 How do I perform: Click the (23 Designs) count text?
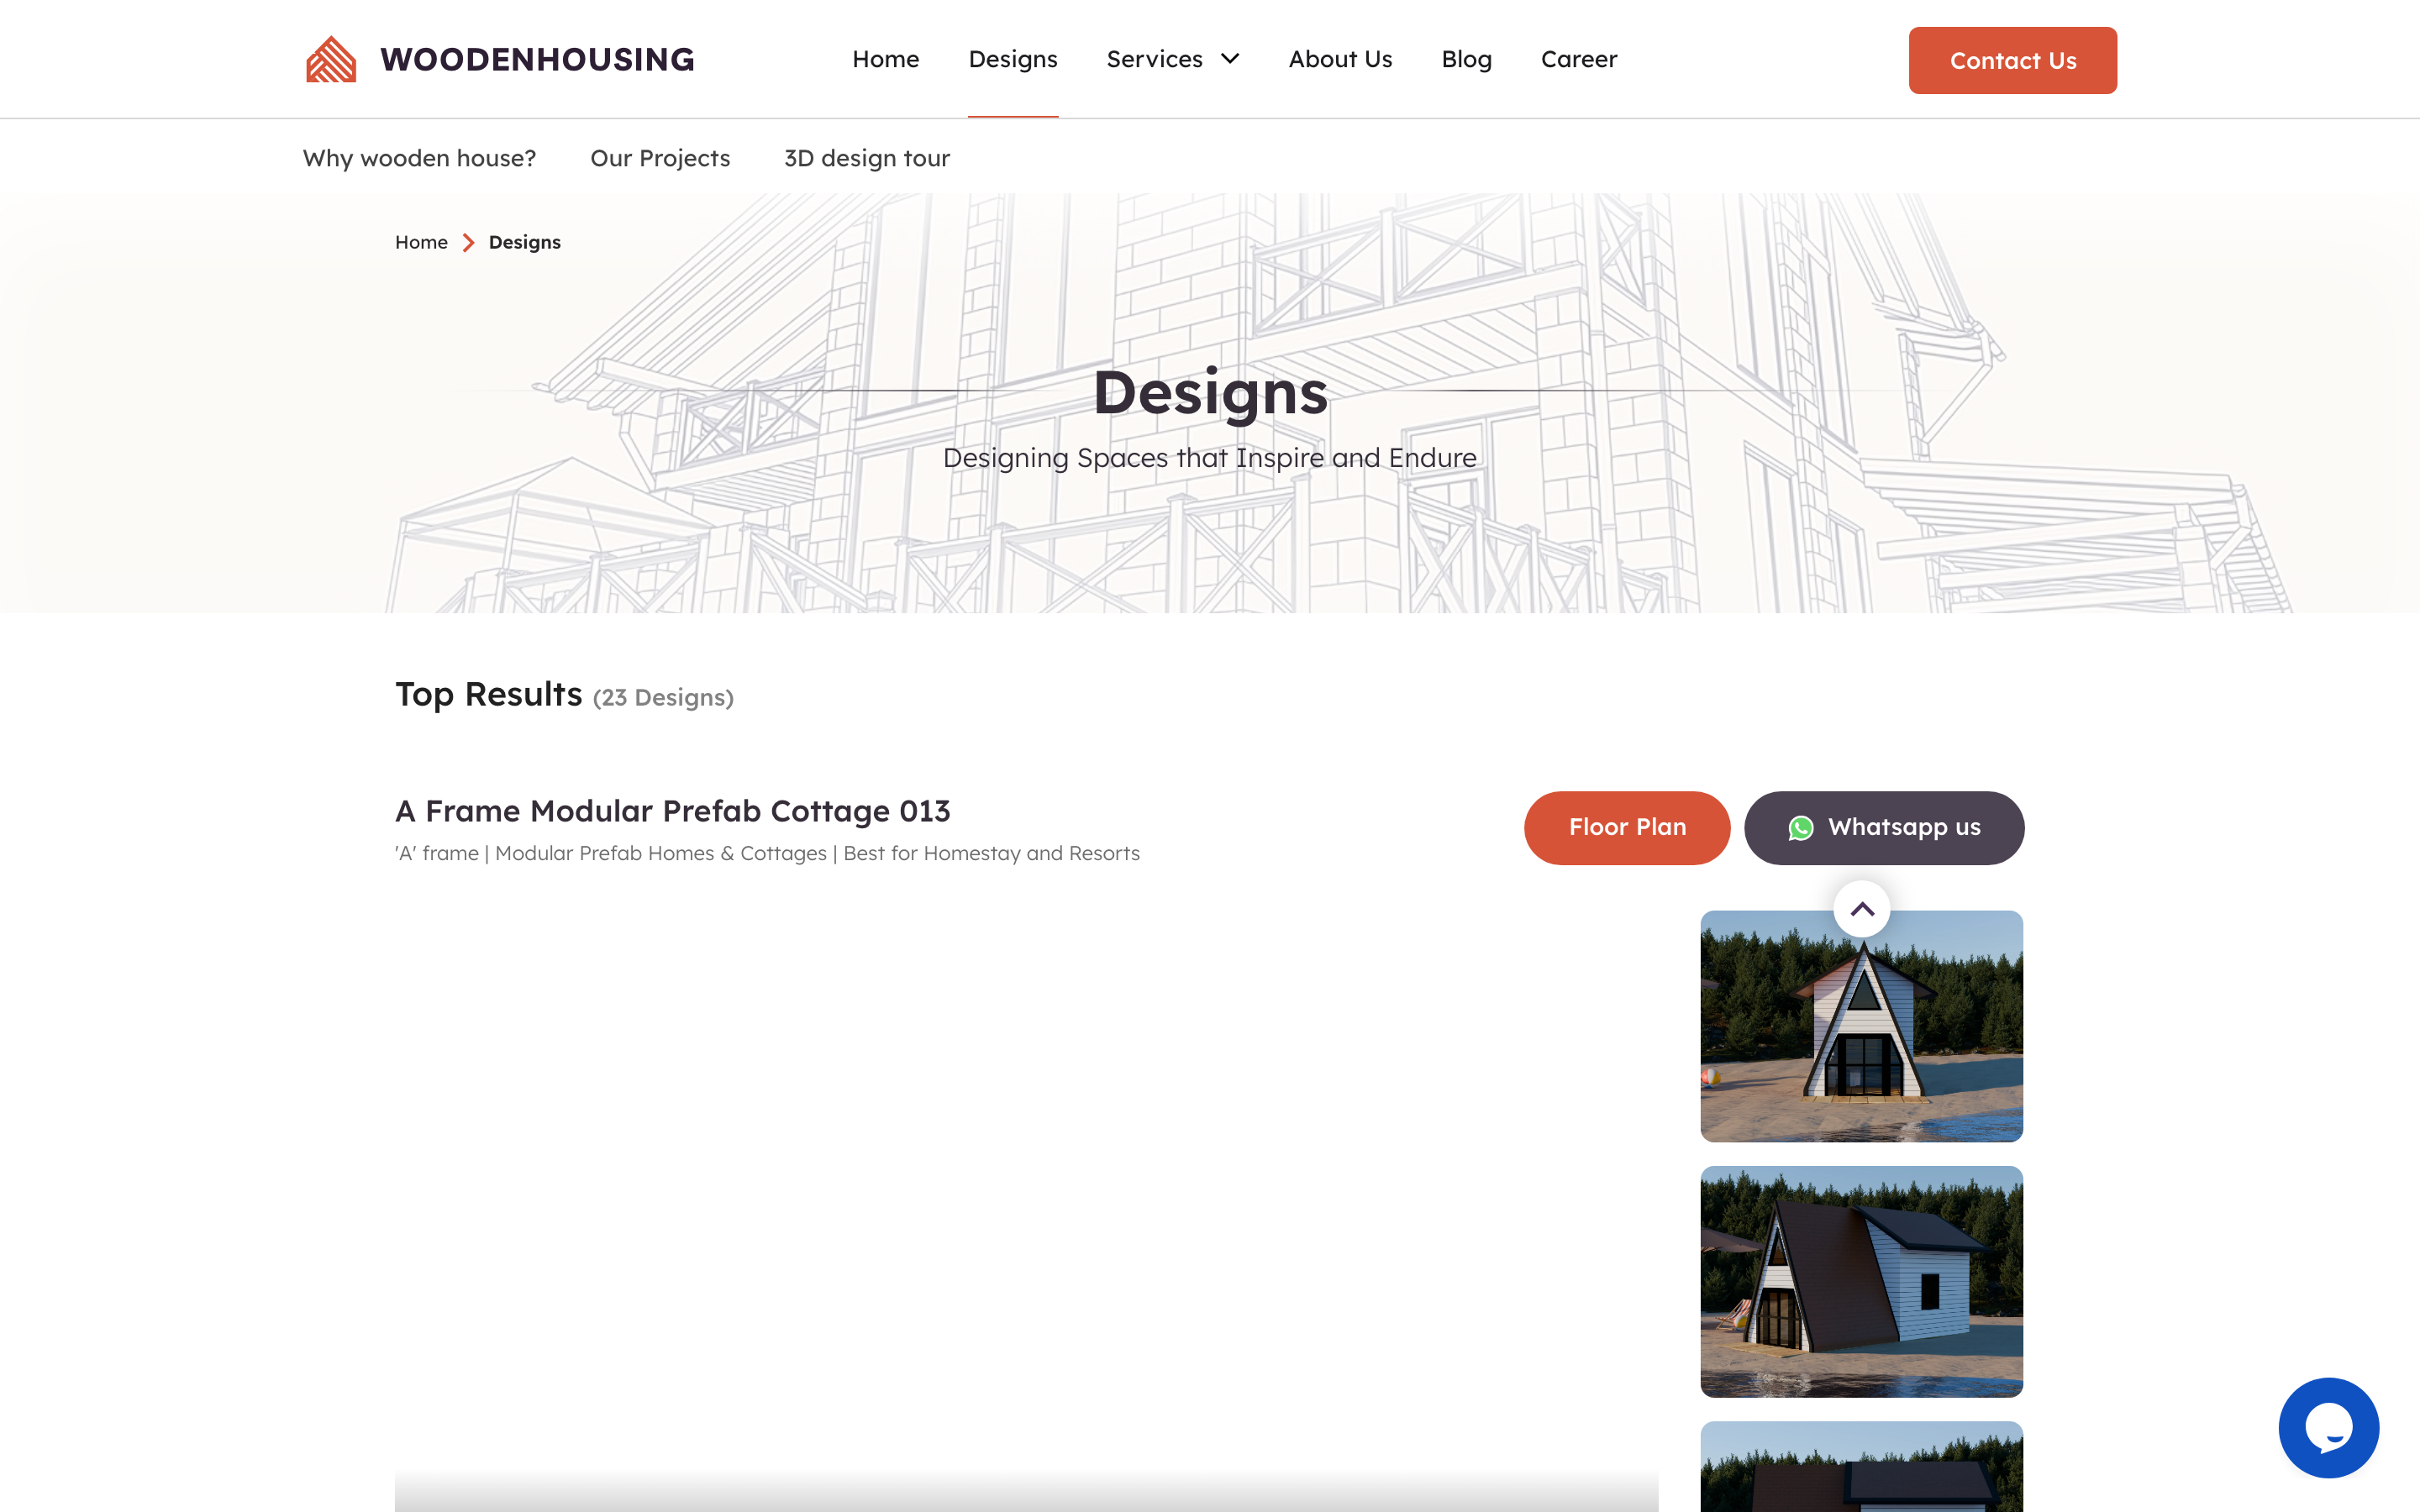tap(663, 697)
